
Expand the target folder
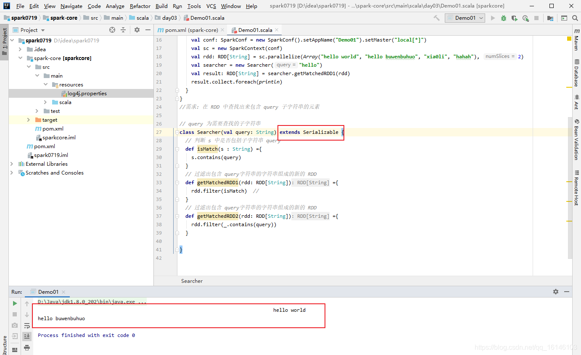click(x=29, y=120)
